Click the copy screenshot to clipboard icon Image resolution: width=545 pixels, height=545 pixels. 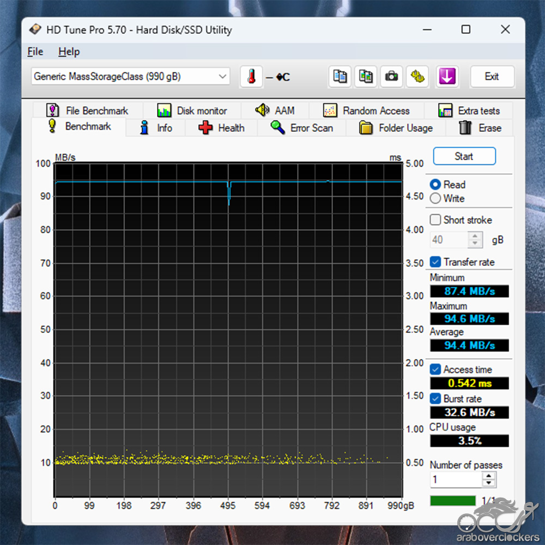click(x=366, y=77)
